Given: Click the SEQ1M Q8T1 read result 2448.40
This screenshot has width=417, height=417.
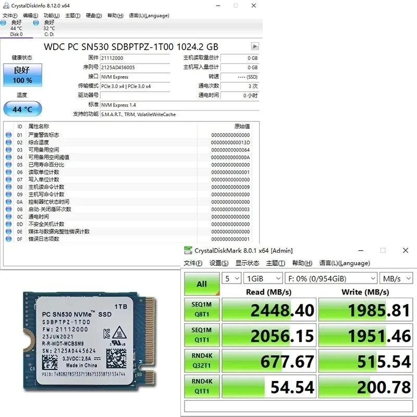Looking at the screenshot, I should [269, 310].
